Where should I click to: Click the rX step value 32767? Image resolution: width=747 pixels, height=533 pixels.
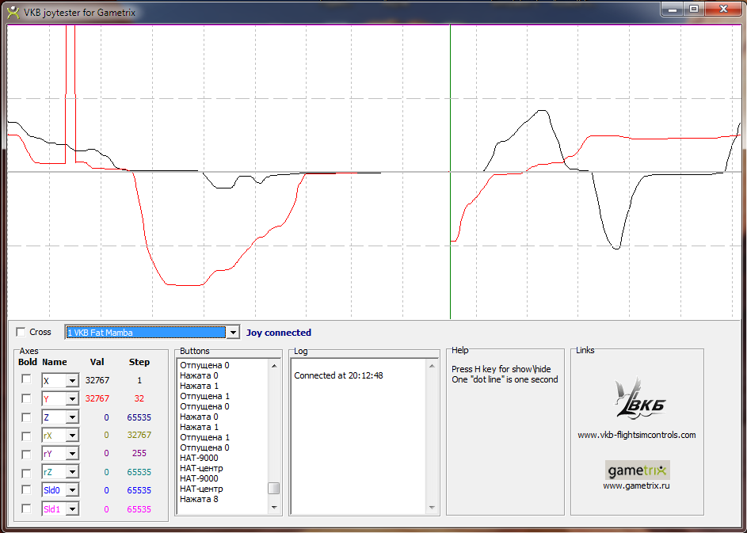pos(139,435)
